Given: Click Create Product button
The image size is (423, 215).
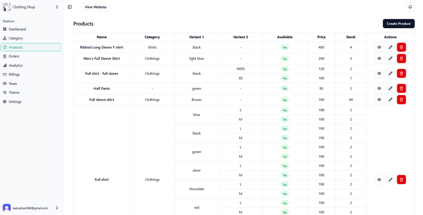Looking at the screenshot, I should [x=399, y=24].
